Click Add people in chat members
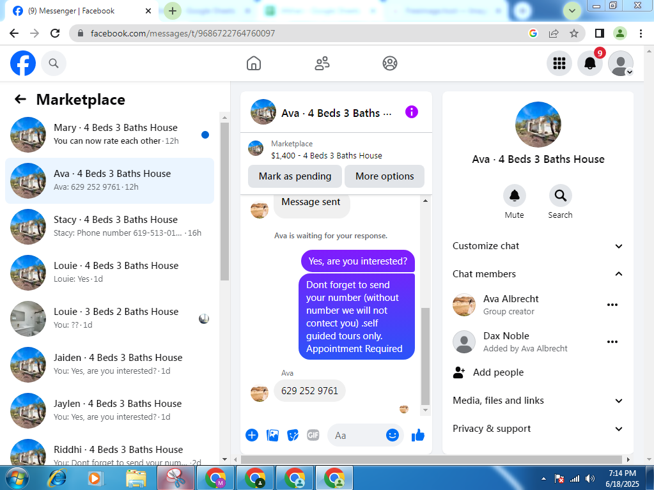The width and height of the screenshot is (654, 490). click(498, 372)
